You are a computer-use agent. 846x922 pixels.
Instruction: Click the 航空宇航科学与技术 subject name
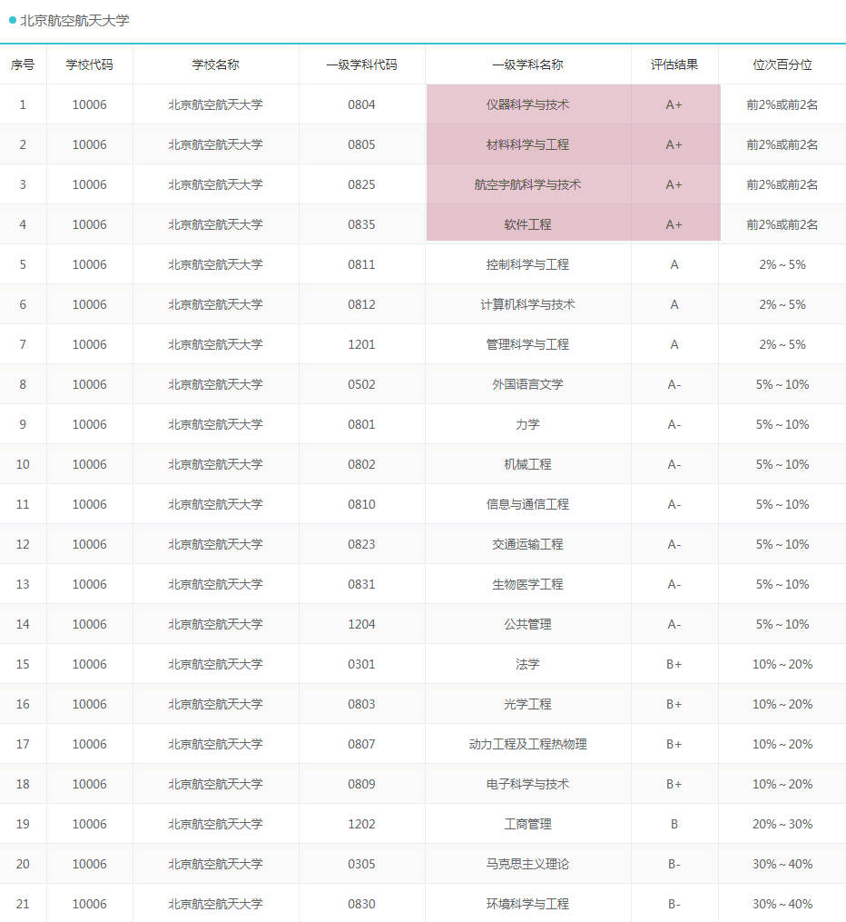coord(527,184)
